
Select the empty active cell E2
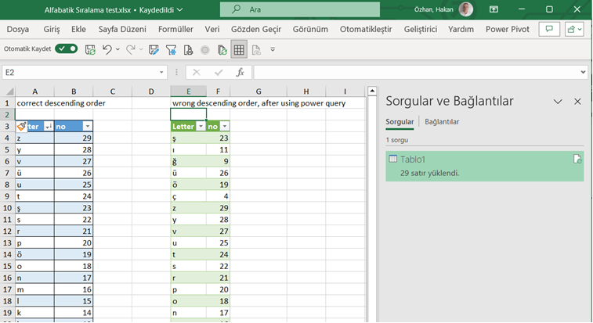tap(188, 114)
